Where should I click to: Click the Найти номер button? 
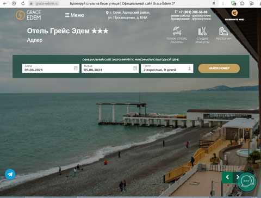[x=219, y=69]
